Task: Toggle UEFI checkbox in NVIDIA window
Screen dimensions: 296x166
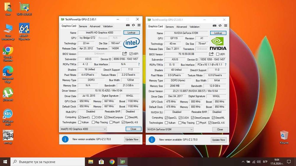Action: tap(218, 54)
